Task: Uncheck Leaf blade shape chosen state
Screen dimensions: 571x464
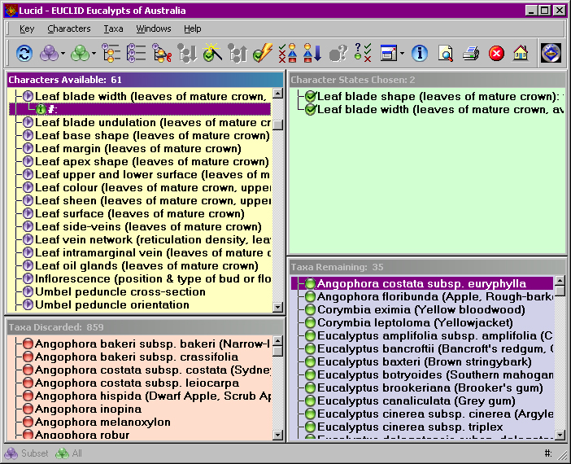Action: tap(311, 97)
